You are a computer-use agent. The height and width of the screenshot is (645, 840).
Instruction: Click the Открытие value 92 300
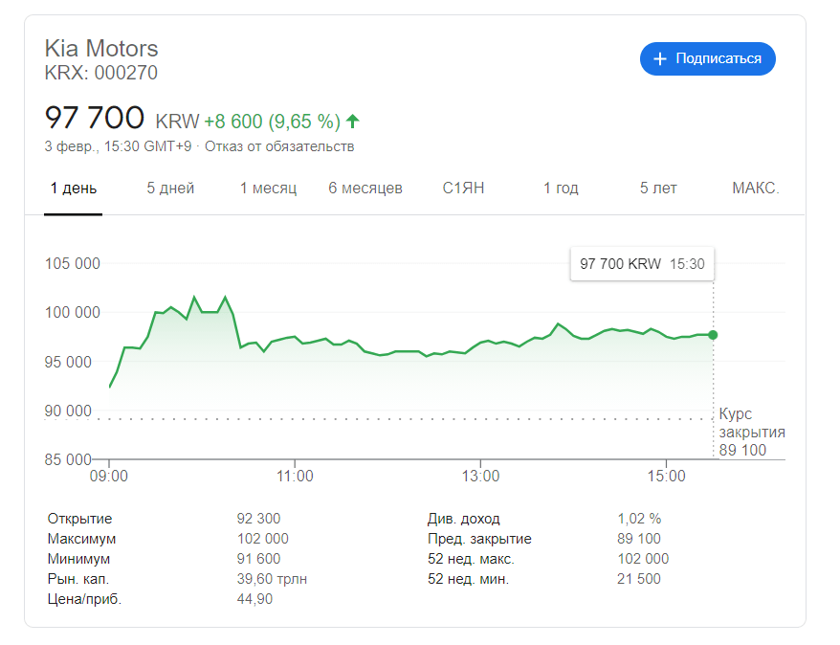258,519
